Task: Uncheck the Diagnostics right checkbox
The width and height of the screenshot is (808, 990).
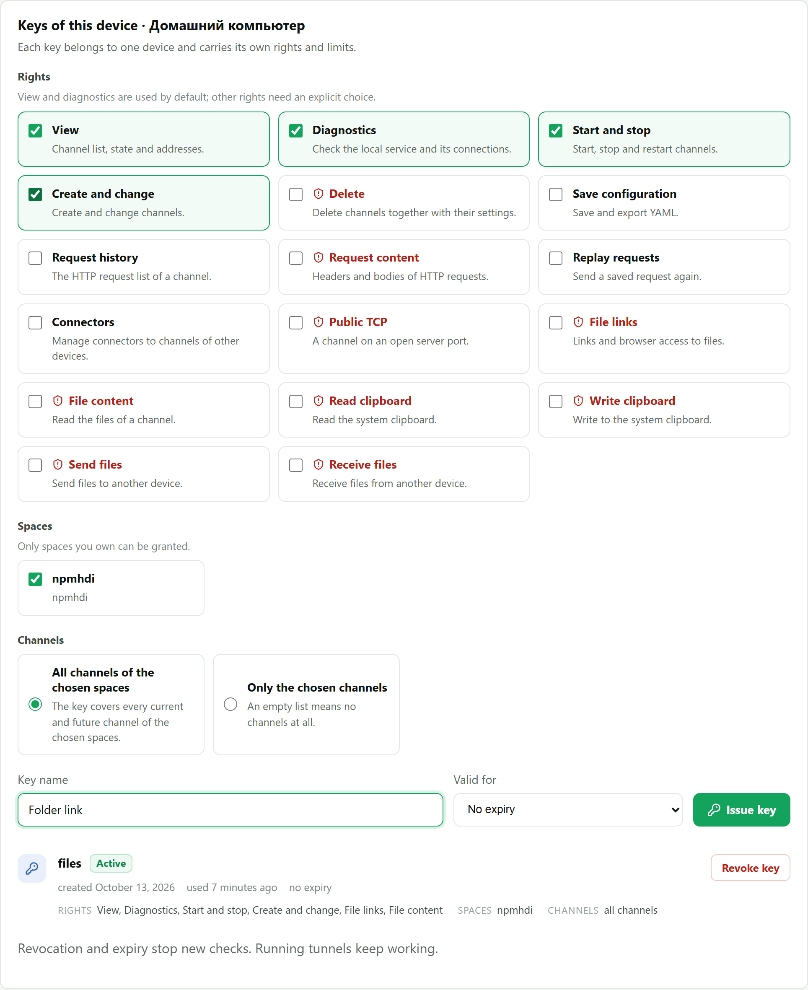Action: (x=296, y=131)
